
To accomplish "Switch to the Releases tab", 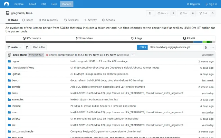I will click(71, 20).
